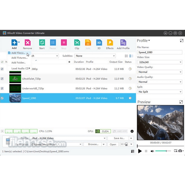This screenshot has height=185, width=185.
Task: Click the Add Profile icon
Action: pos(123,43)
